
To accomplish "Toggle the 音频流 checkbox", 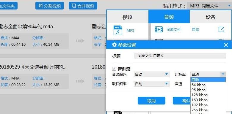I will coord(114,69).
